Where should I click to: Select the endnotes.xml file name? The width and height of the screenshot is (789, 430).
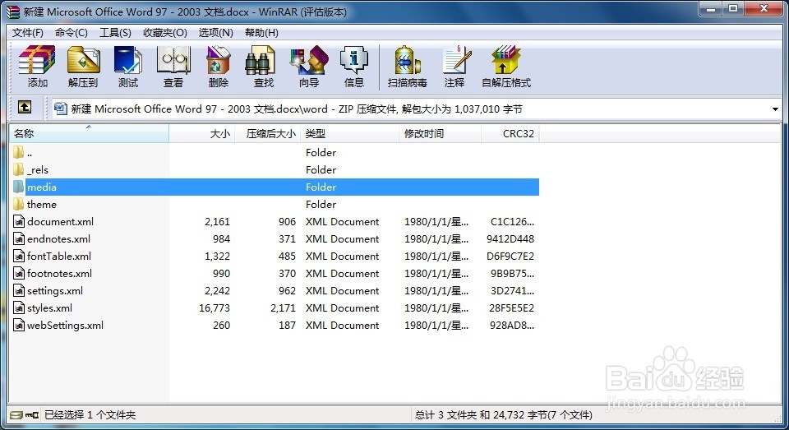[x=59, y=238]
